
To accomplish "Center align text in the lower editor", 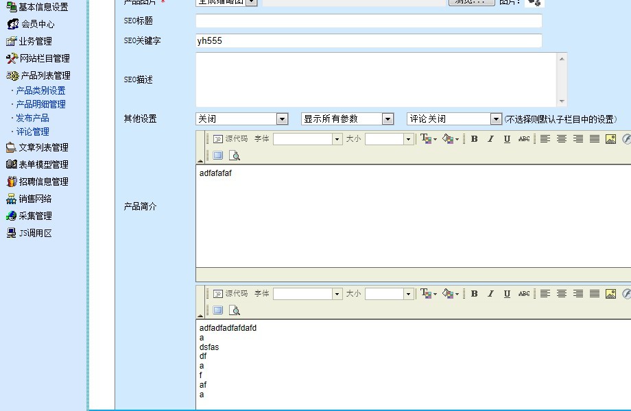I will pos(562,294).
